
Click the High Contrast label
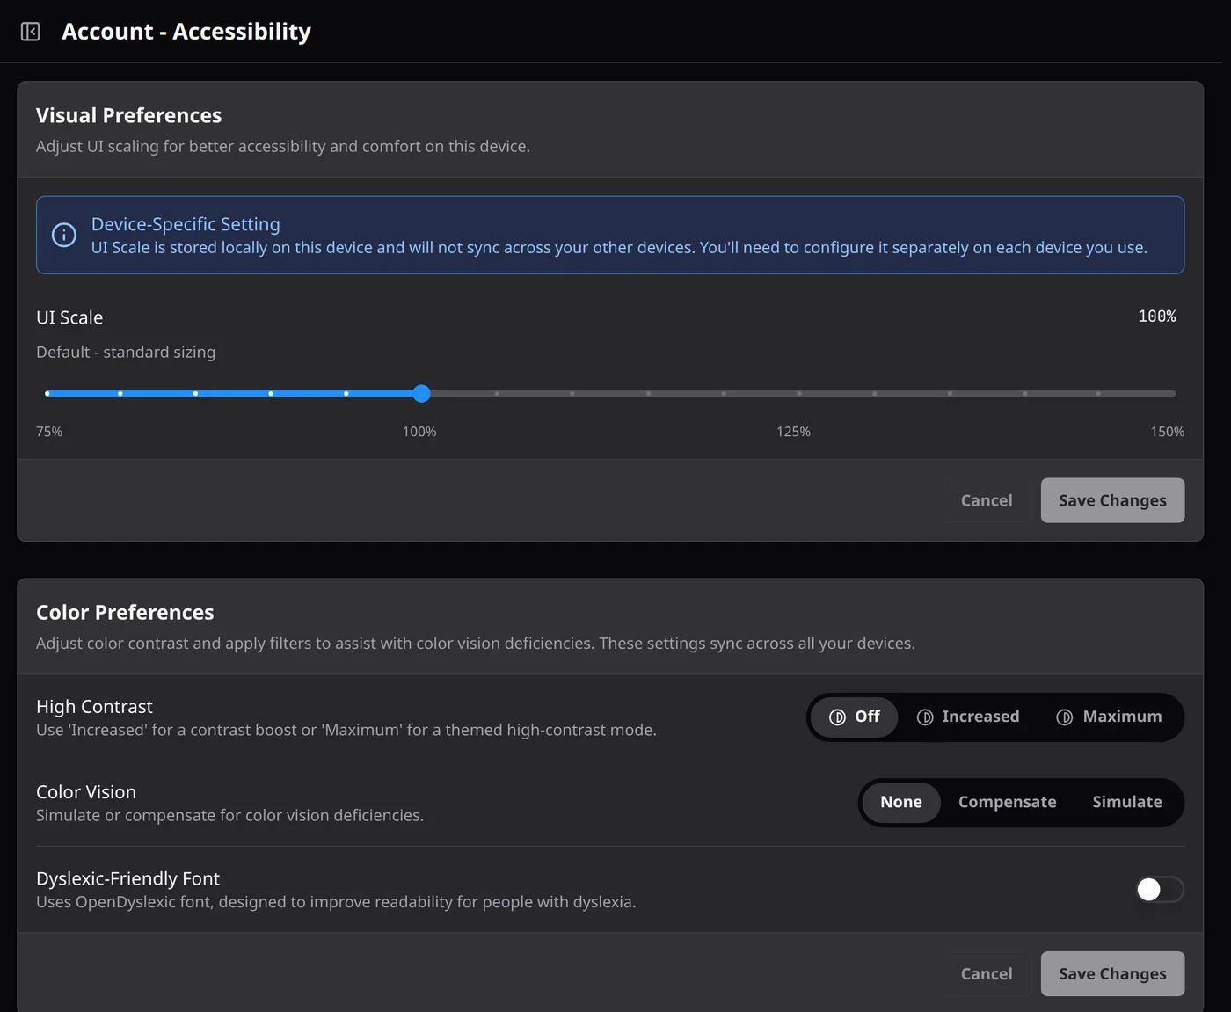coord(94,707)
